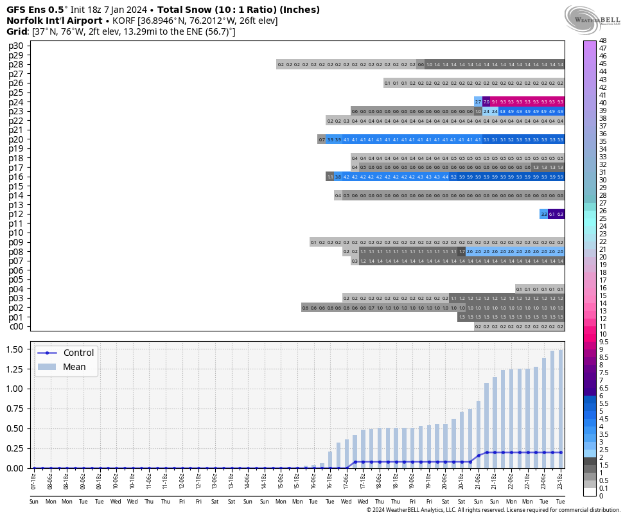632x519 pixels.
Task: Click the 6.1 cell in row p12
Action: (552, 215)
